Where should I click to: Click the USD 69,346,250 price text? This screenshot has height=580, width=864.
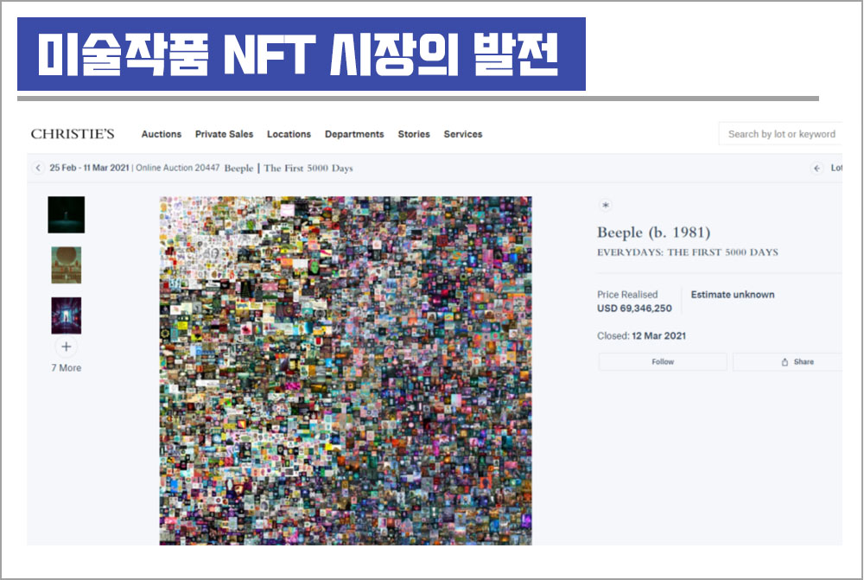(x=634, y=309)
